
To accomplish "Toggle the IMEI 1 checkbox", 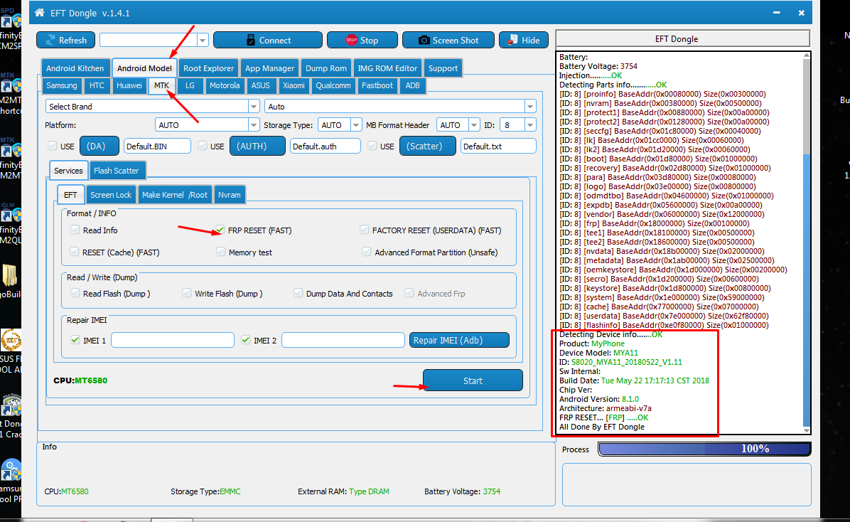I will 75,340.
